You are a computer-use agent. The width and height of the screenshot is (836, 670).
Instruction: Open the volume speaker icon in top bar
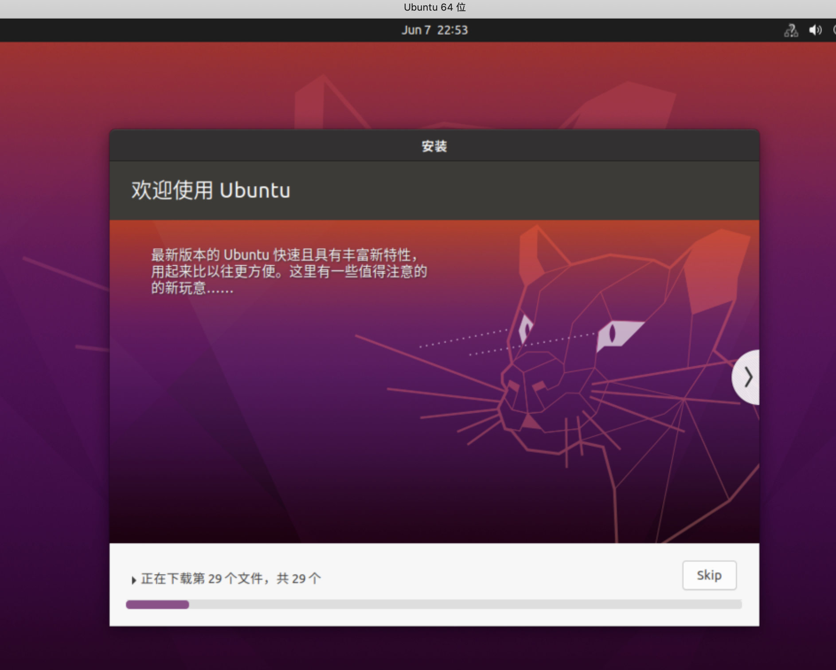815,30
